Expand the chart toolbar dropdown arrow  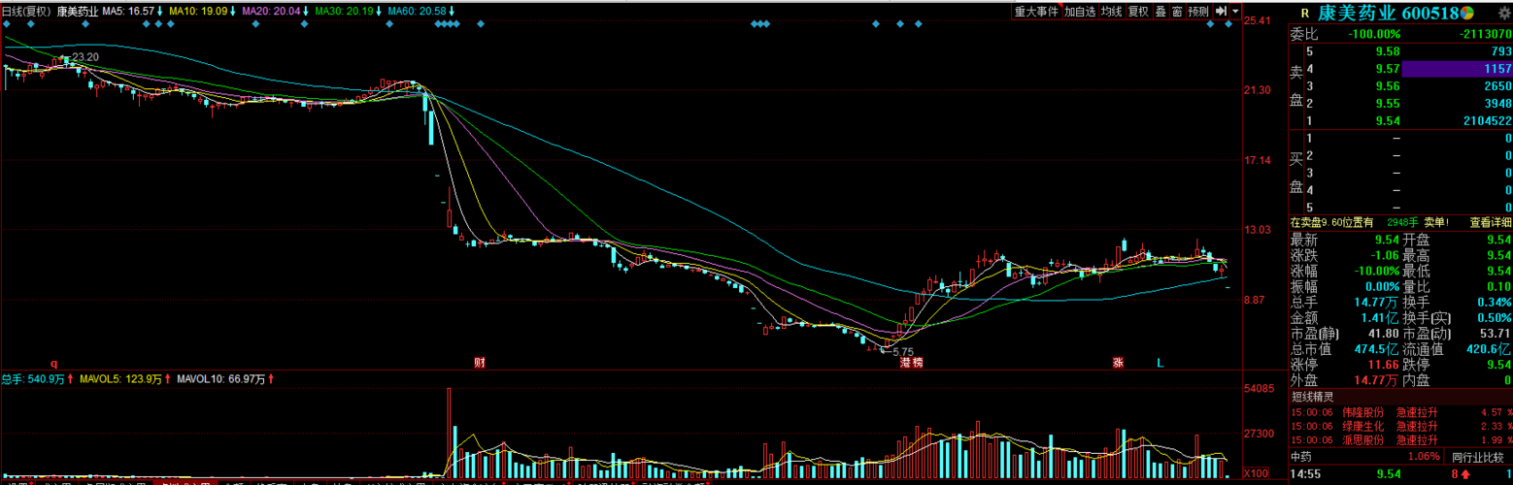(1235, 12)
